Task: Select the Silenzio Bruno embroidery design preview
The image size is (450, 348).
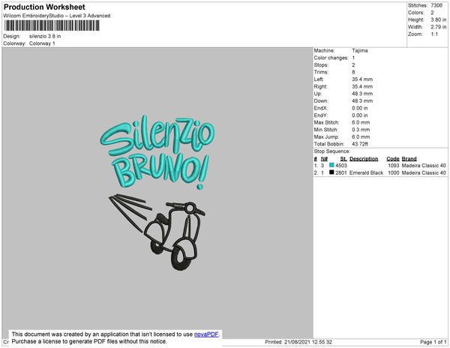Action: coord(157,193)
